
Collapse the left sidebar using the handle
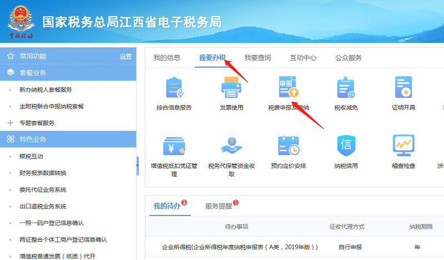pos(137,166)
